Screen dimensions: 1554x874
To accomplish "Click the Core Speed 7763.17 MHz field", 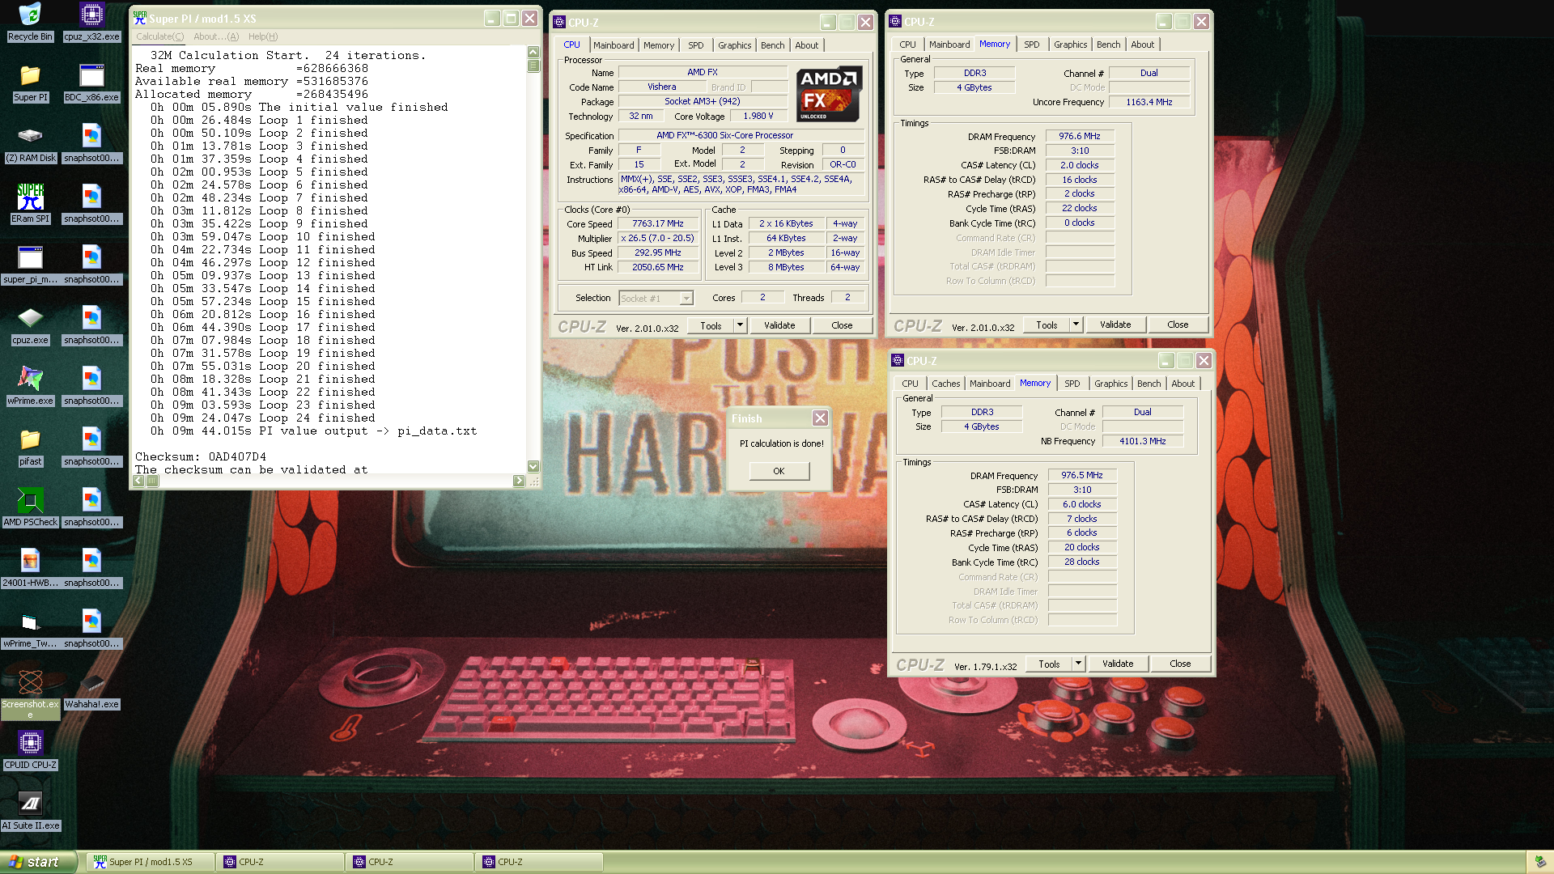I will [657, 224].
